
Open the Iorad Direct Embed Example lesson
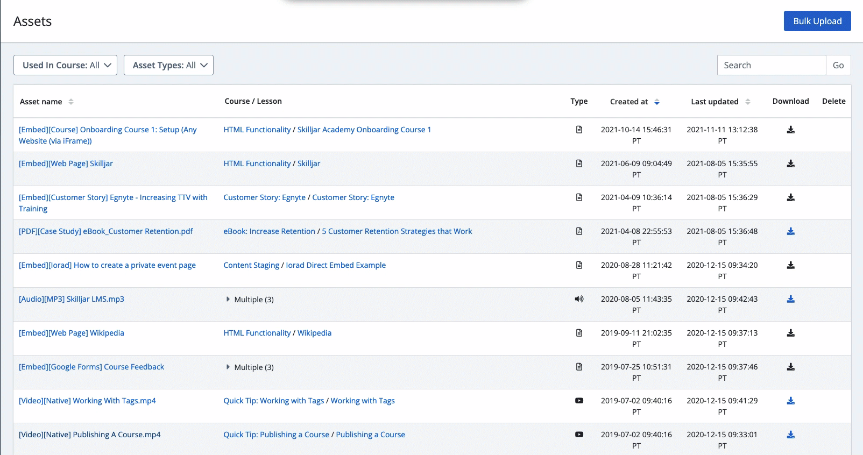pyautogui.click(x=336, y=265)
